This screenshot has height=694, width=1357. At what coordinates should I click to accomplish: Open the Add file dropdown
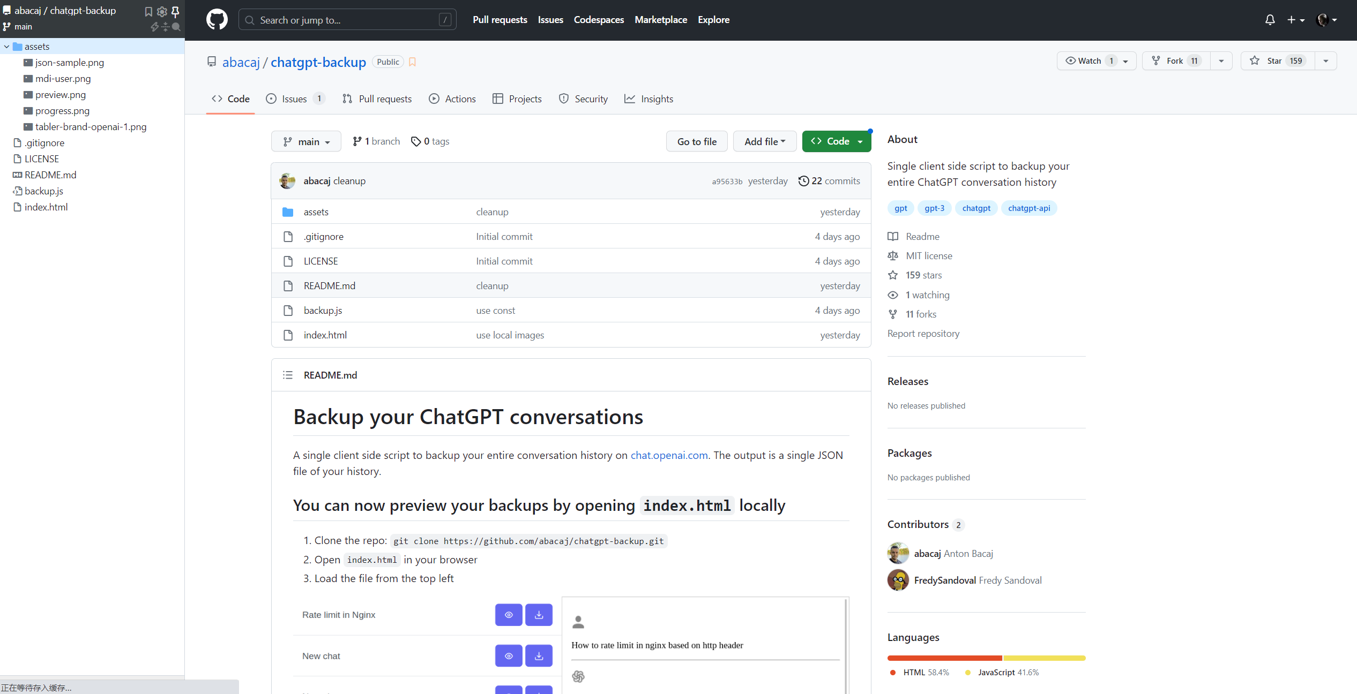coord(765,141)
